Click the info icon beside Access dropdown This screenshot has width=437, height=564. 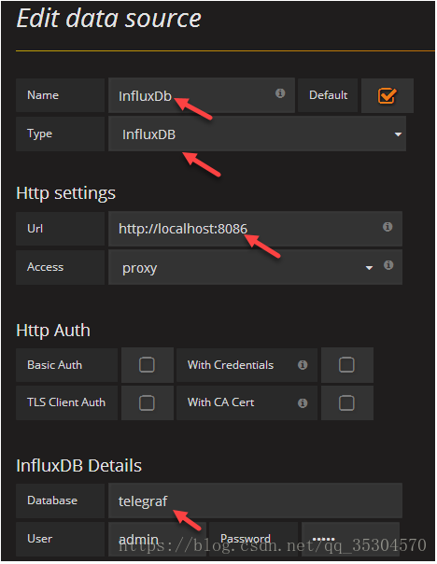[388, 265]
